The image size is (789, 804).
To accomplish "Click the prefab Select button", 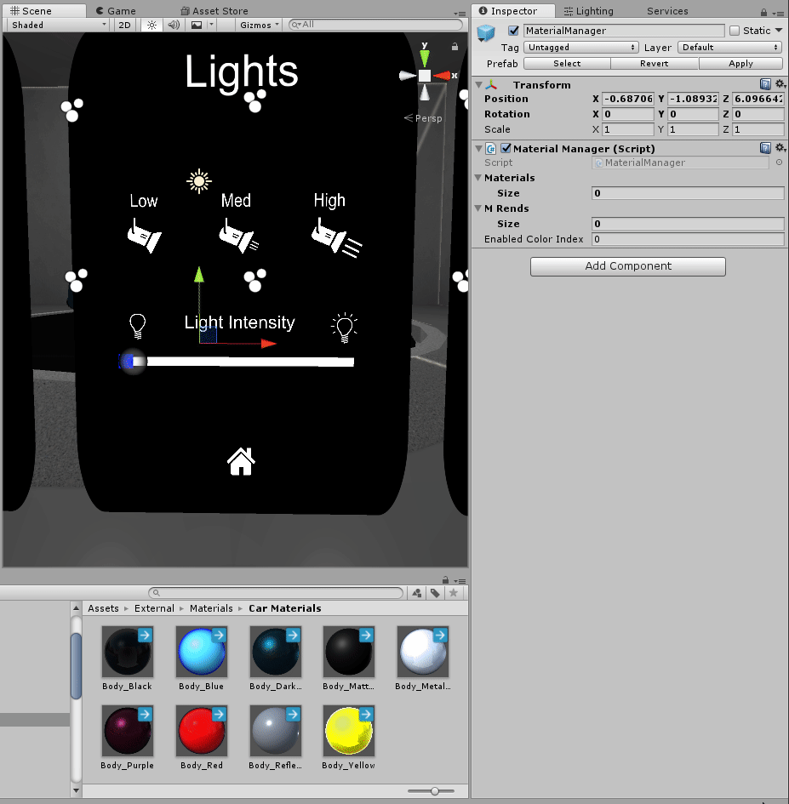I will click(567, 64).
